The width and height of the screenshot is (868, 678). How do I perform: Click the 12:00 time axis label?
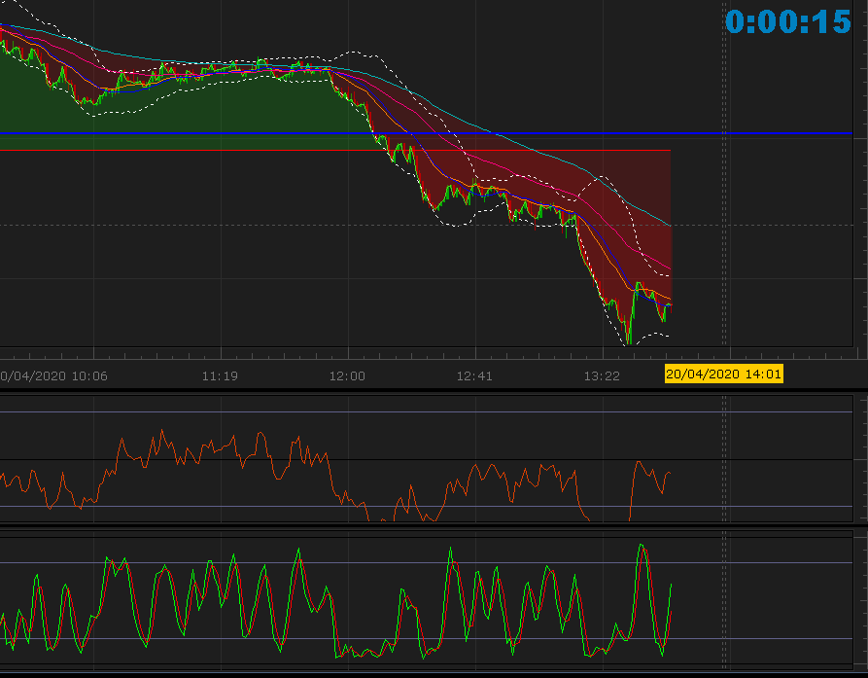pyautogui.click(x=347, y=375)
